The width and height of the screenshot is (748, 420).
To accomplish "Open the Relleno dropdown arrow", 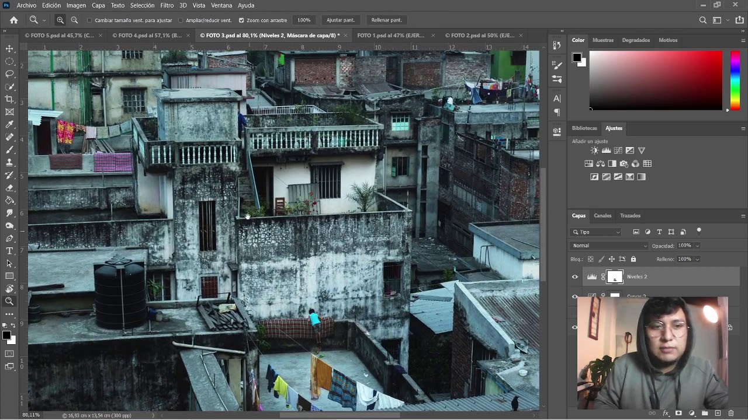I will pos(697,259).
